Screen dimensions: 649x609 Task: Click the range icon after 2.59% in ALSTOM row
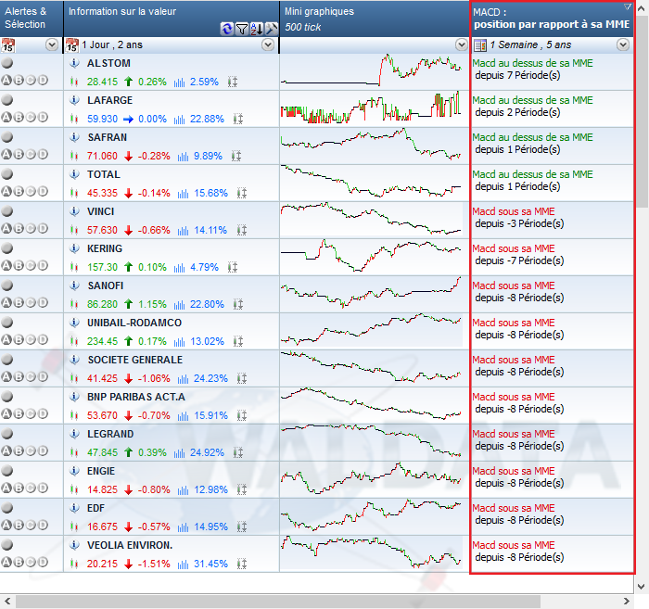click(x=233, y=82)
